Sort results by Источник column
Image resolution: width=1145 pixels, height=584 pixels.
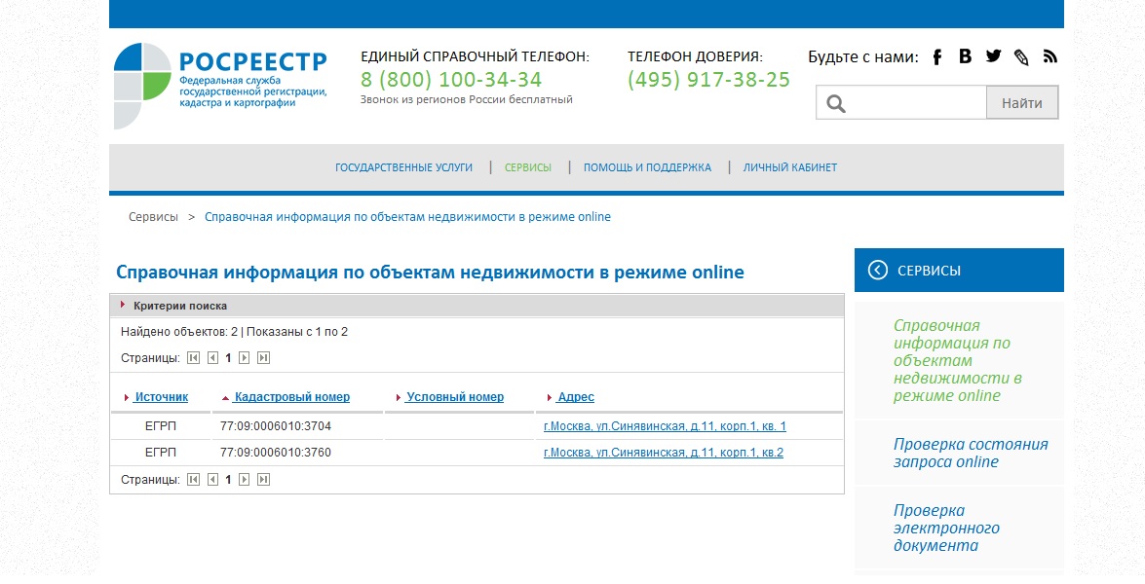click(x=161, y=397)
